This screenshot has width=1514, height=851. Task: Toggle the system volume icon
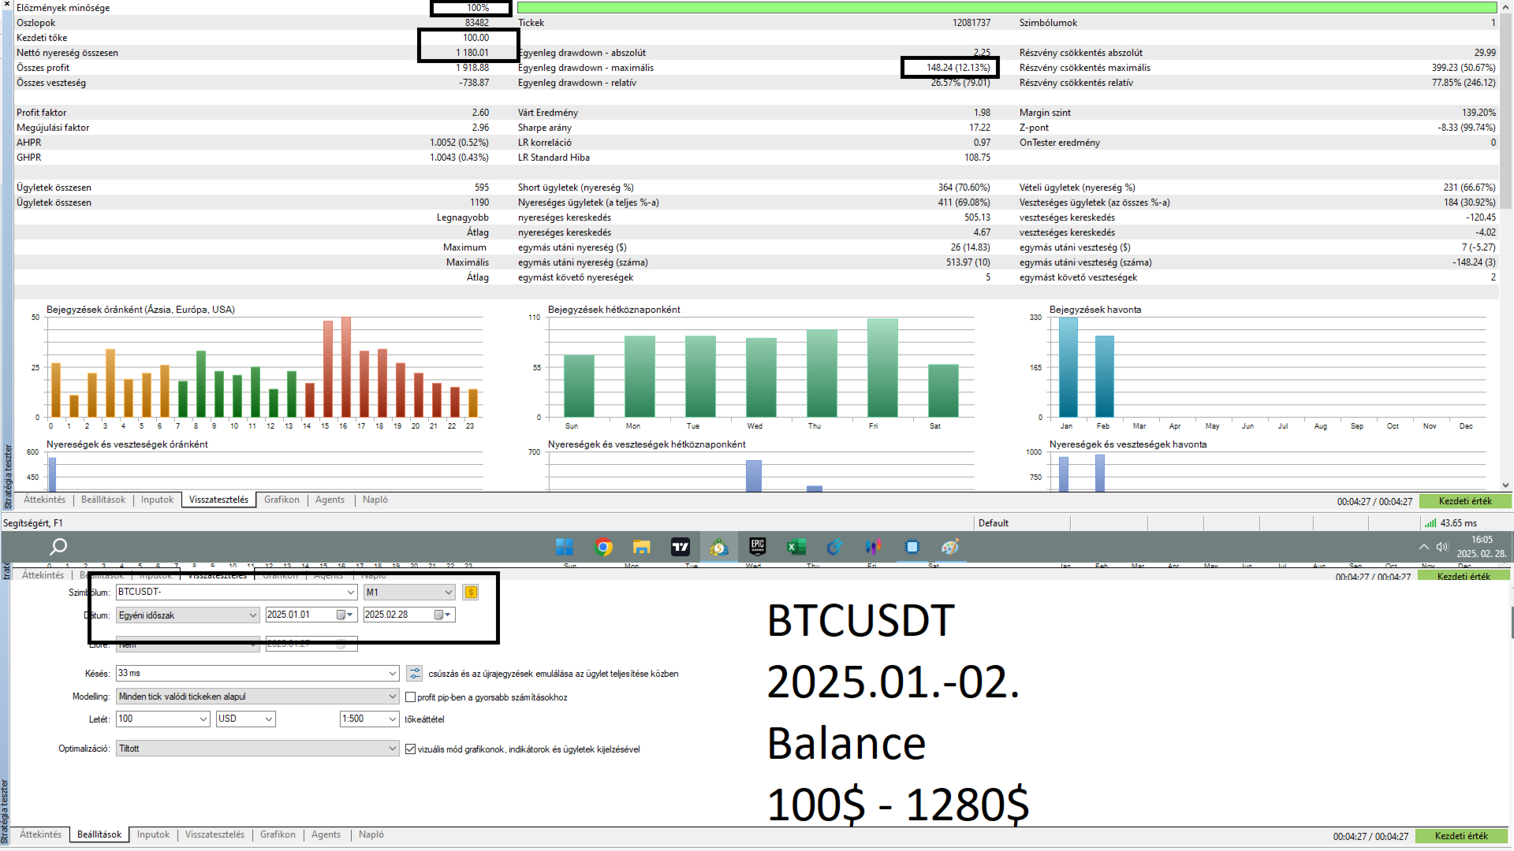click(x=1442, y=547)
